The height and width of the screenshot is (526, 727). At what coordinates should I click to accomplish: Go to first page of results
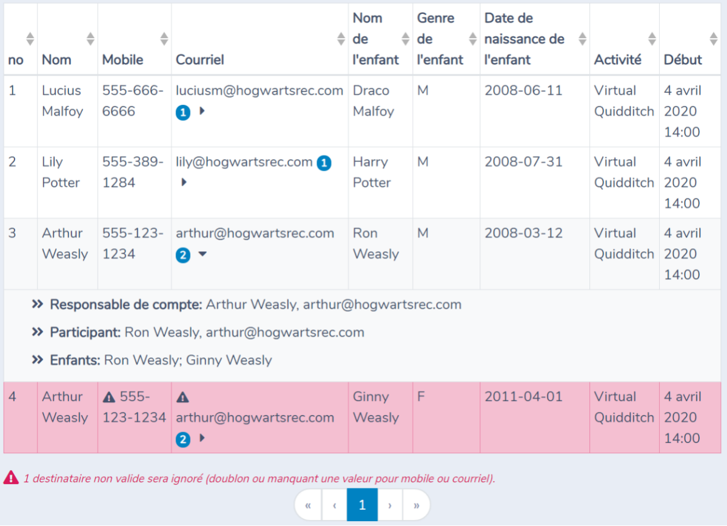tap(309, 505)
